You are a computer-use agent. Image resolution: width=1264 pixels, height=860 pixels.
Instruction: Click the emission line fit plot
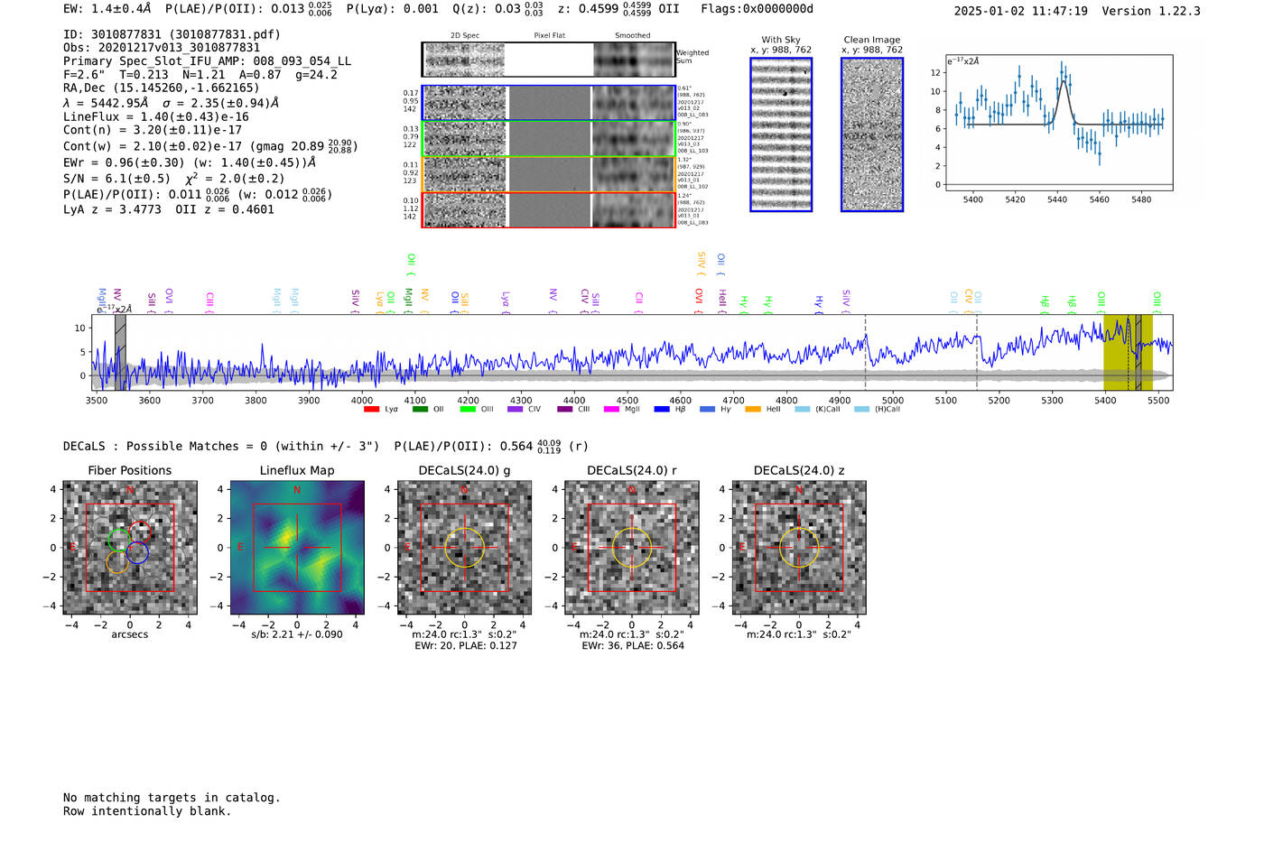[1058, 123]
